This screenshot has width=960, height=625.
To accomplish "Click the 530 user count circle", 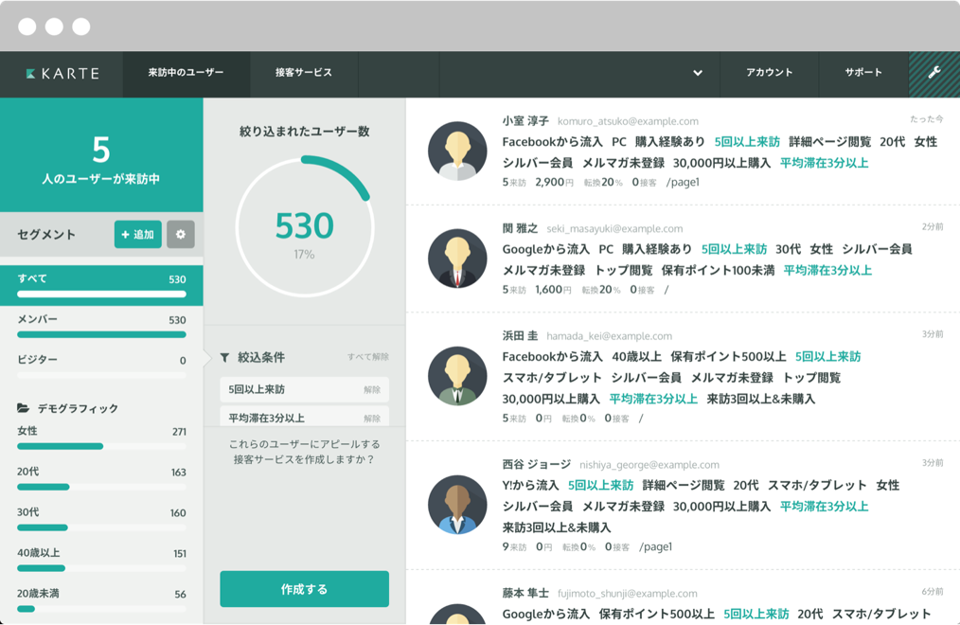I will [x=304, y=226].
